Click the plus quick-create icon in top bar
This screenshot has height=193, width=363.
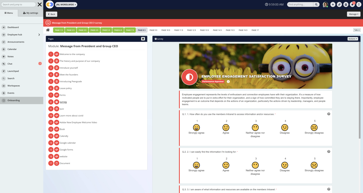(333, 4)
